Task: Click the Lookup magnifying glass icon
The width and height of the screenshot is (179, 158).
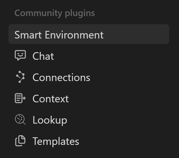Action: pos(20,120)
